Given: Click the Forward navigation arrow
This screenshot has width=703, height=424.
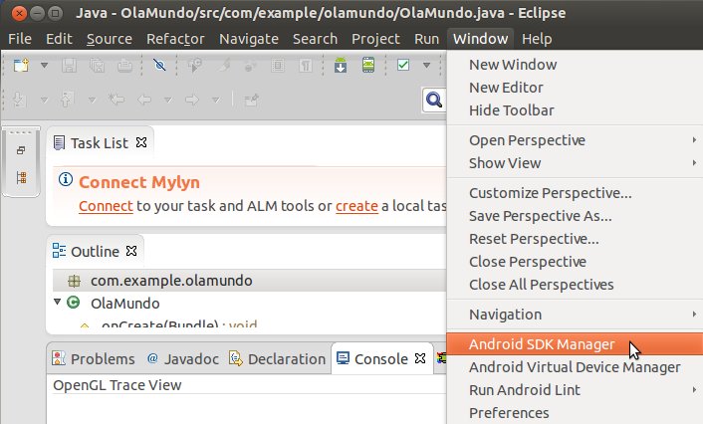Looking at the screenshot, I should click(192, 100).
